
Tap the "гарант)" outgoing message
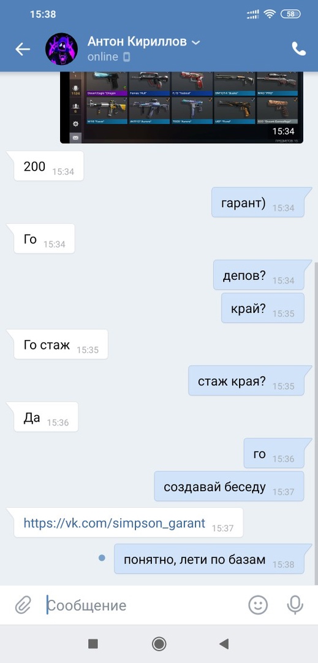(x=258, y=202)
